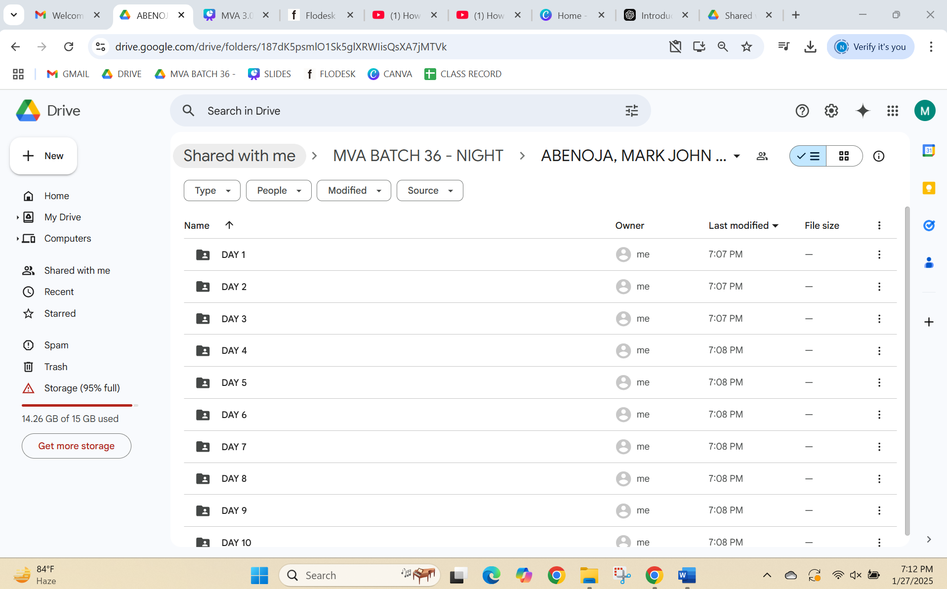Click the Search in Drive field
This screenshot has height=589, width=947.
tap(410, 111)
